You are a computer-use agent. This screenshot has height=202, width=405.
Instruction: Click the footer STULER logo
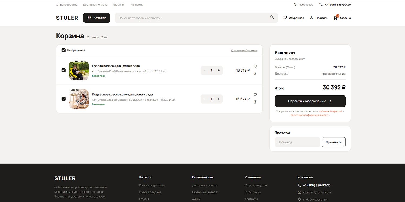click(x=65, y=178)
